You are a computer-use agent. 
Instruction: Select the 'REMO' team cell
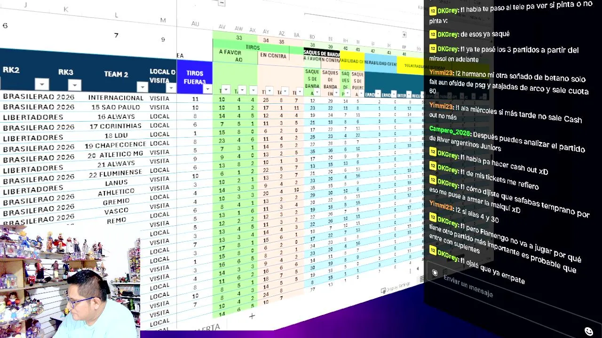[116, 220]
